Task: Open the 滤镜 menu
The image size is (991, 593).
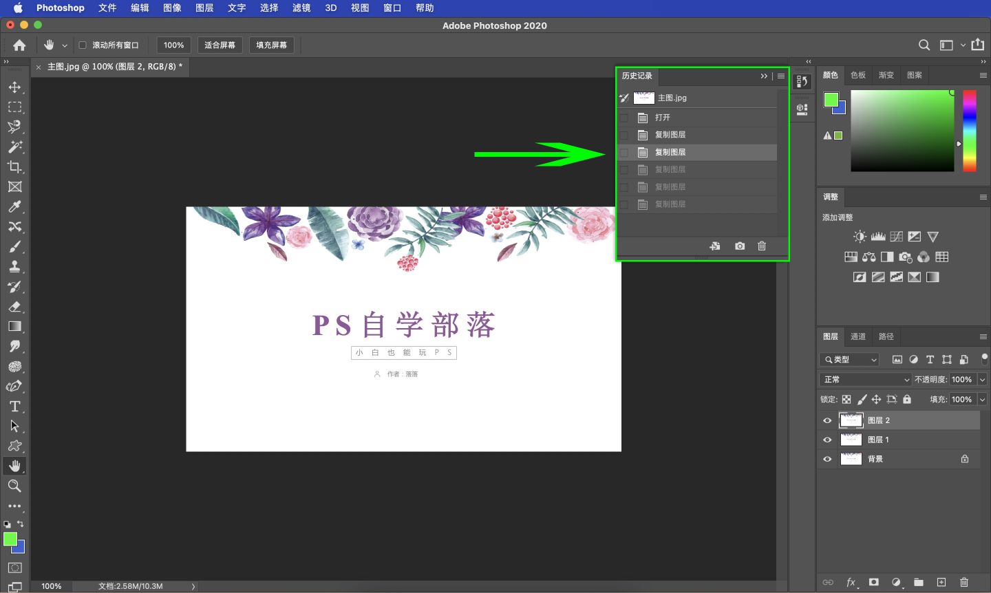Action: (x=301, y=8)
